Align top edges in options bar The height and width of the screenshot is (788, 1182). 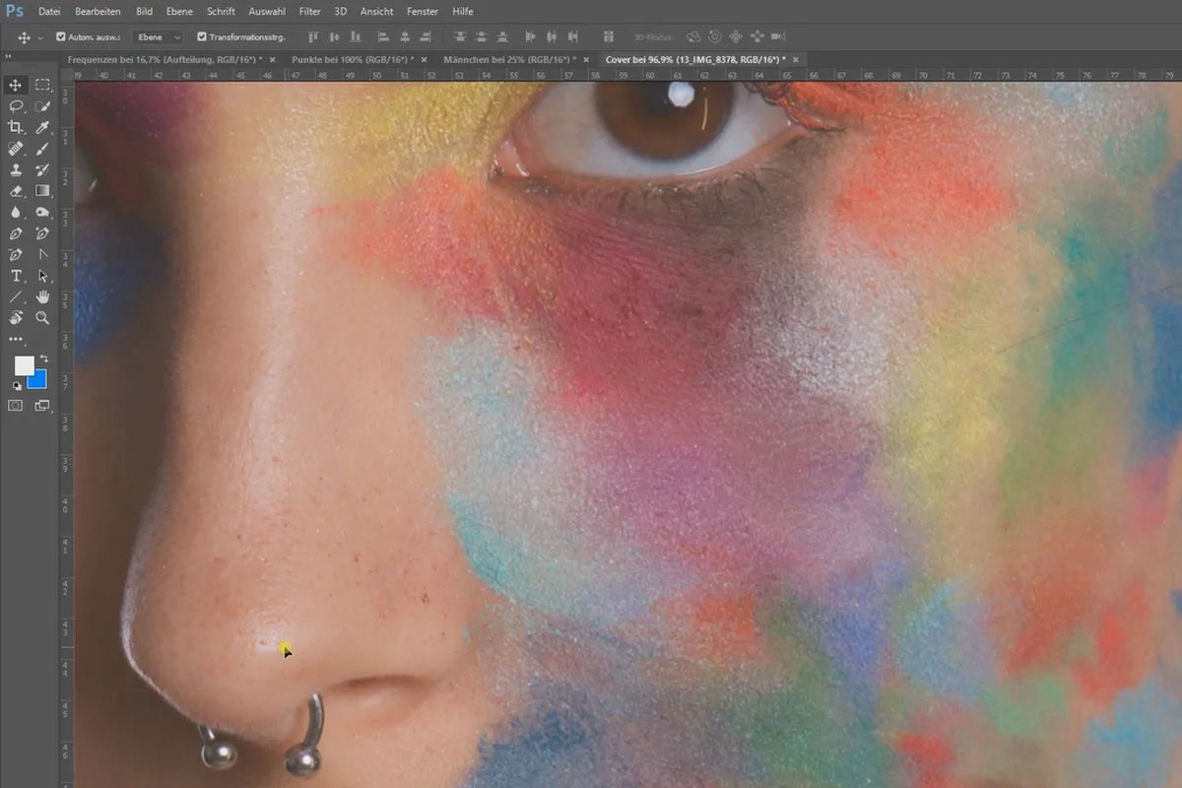point(314,36)
